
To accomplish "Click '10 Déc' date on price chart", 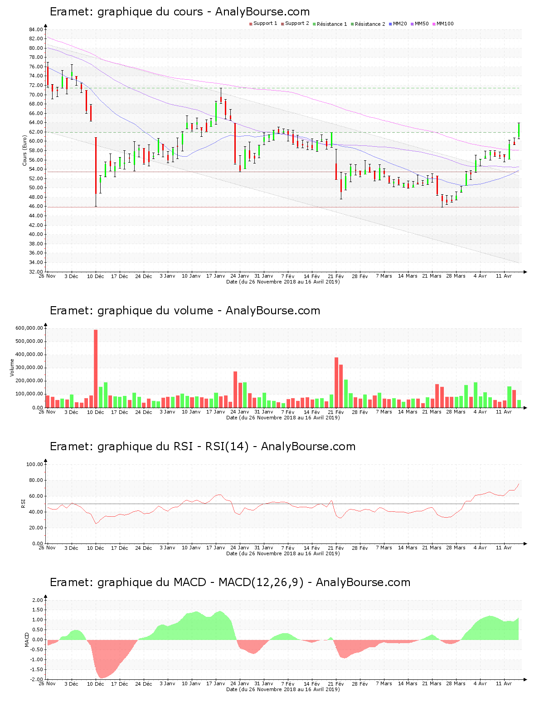I will tap(96, 276).
